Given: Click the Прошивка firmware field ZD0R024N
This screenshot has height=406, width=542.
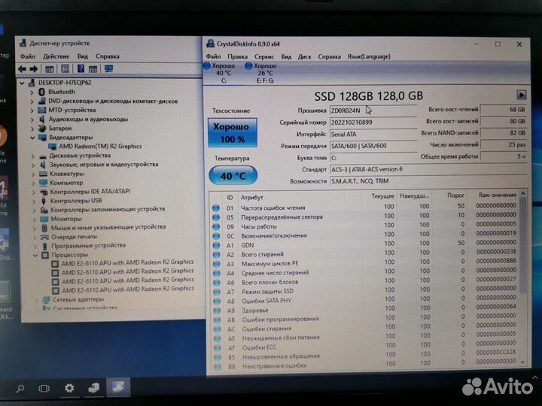Looking at the screenshot, I should tap(373, 111).
